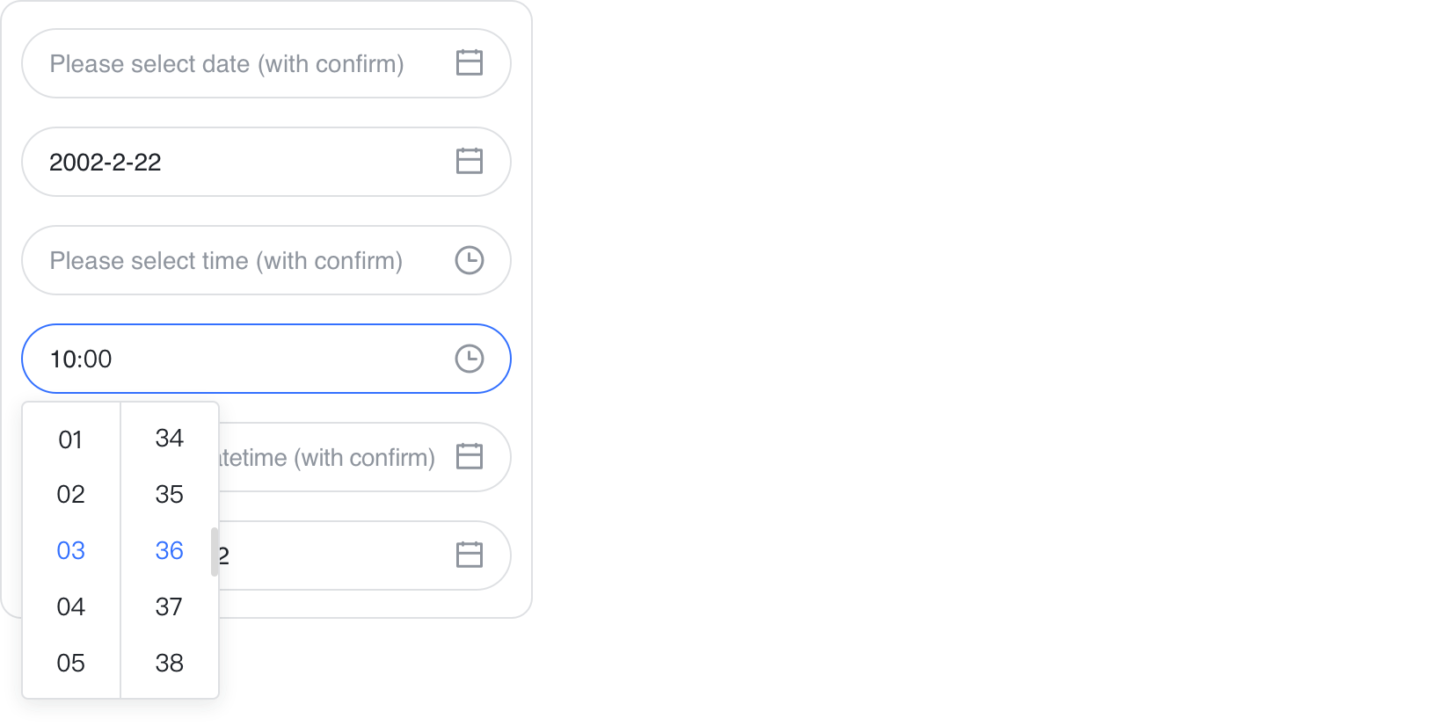Viewport: 1442px width, 726px height.
Task: Focus 'Please select time (with confirm)' field
Action: 227,260
